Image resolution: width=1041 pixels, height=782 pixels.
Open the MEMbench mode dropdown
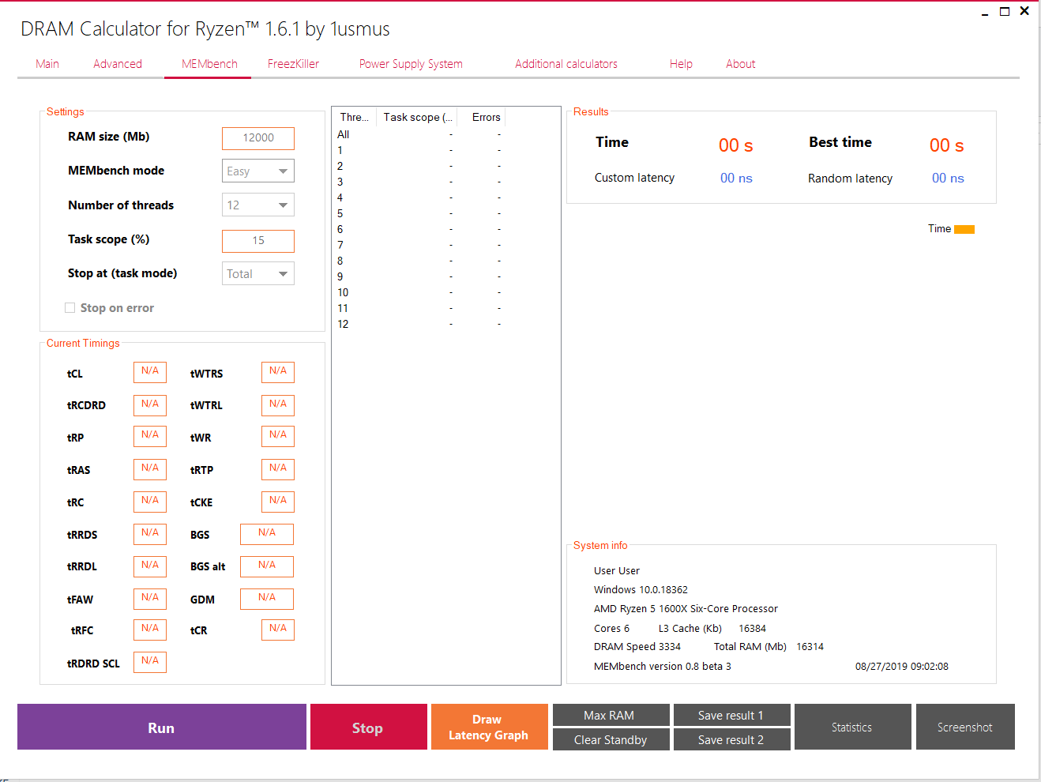[x=258, y=171]
